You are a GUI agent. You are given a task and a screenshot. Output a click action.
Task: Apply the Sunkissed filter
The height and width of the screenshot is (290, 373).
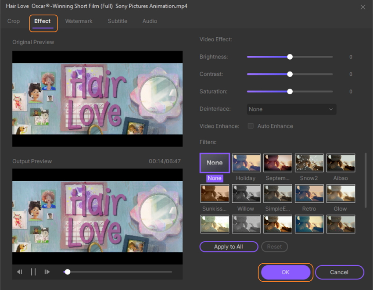[215, 193]
